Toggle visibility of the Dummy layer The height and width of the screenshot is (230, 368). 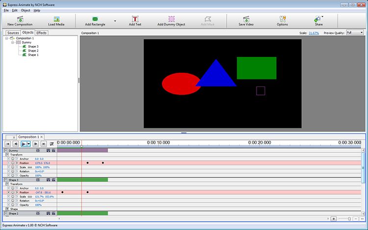[x=38, y=150]
